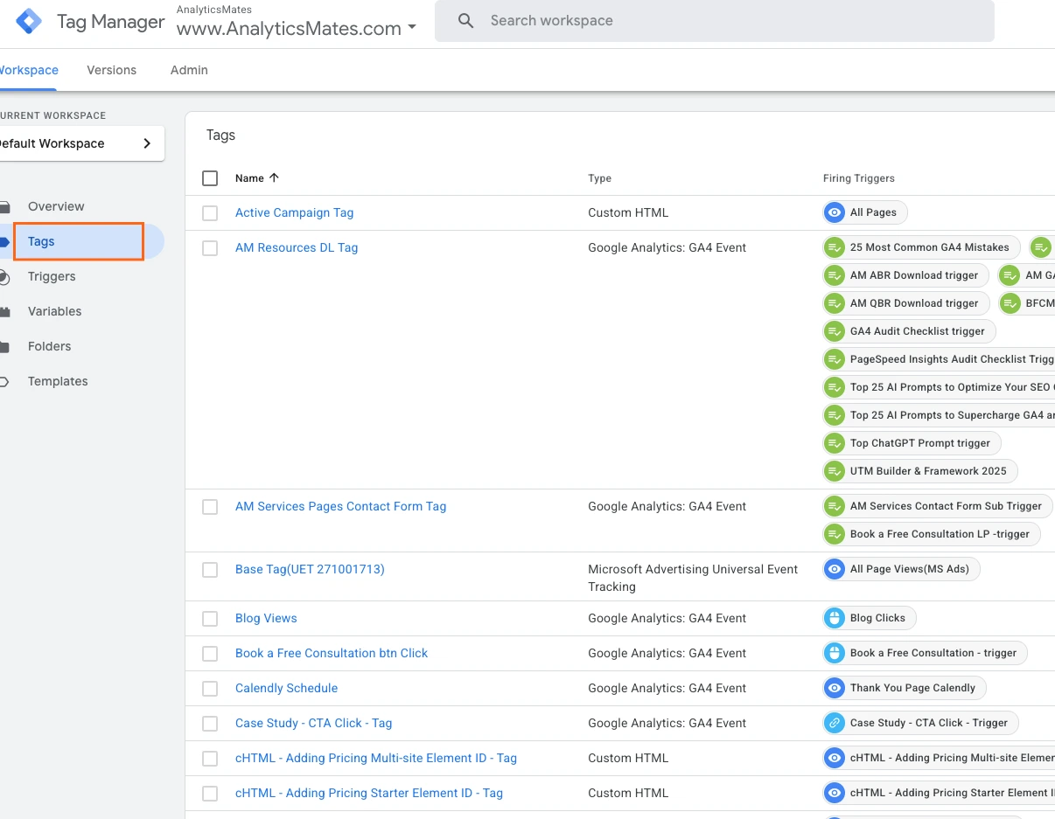The height and width of the screenshot is (819, 1055).
Task: Click the Search workspace input field
Action: coord(715,21)
